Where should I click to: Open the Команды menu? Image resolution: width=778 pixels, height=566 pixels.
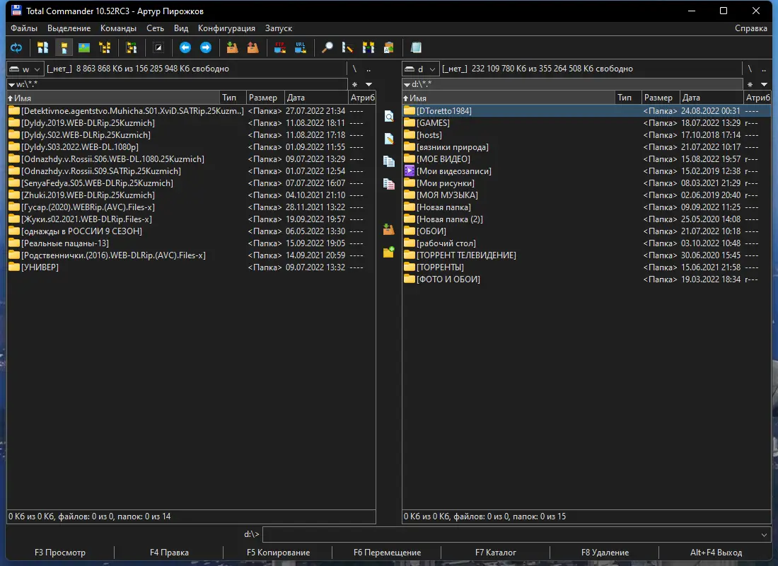118,28
